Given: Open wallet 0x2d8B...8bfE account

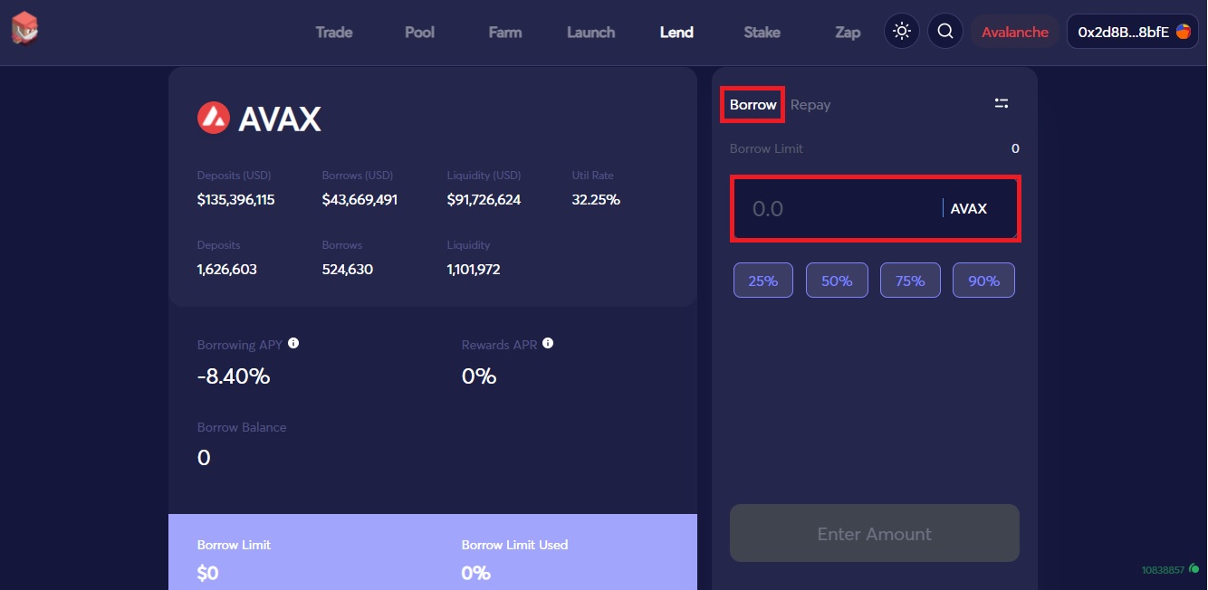Looking at the screenshot, I should (1133, 32).
